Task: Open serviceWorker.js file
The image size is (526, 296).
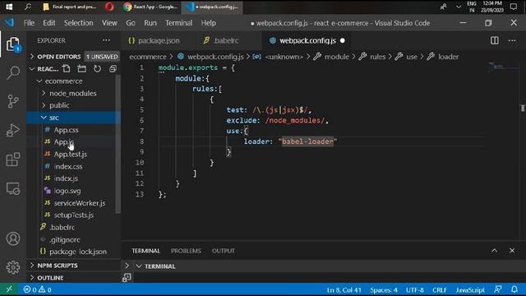Action: (74, 203)
